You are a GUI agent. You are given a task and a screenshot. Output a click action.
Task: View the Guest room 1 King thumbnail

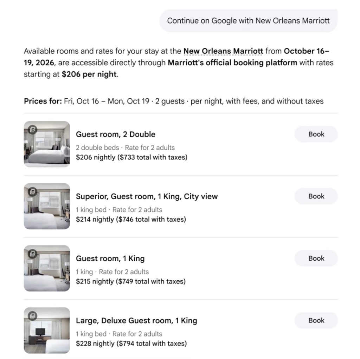(x=47, y=268)
